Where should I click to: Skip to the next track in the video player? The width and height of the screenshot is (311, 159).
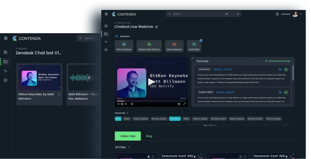pyautogui.click(x=126, y=104)
